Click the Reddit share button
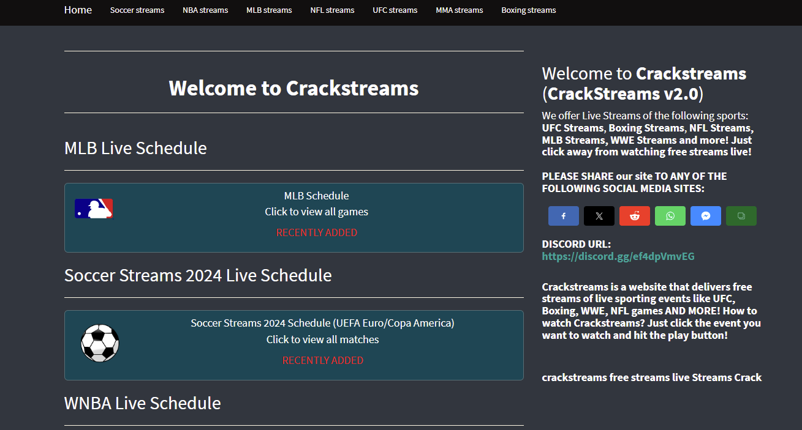The image size is (802, 430). click(635, 216)
